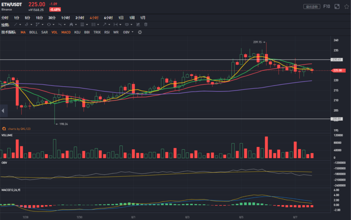The height and width of the screenshot is (220, 351).
Task: Click the 239.15 high price annotation
Action: coord(259,42)
